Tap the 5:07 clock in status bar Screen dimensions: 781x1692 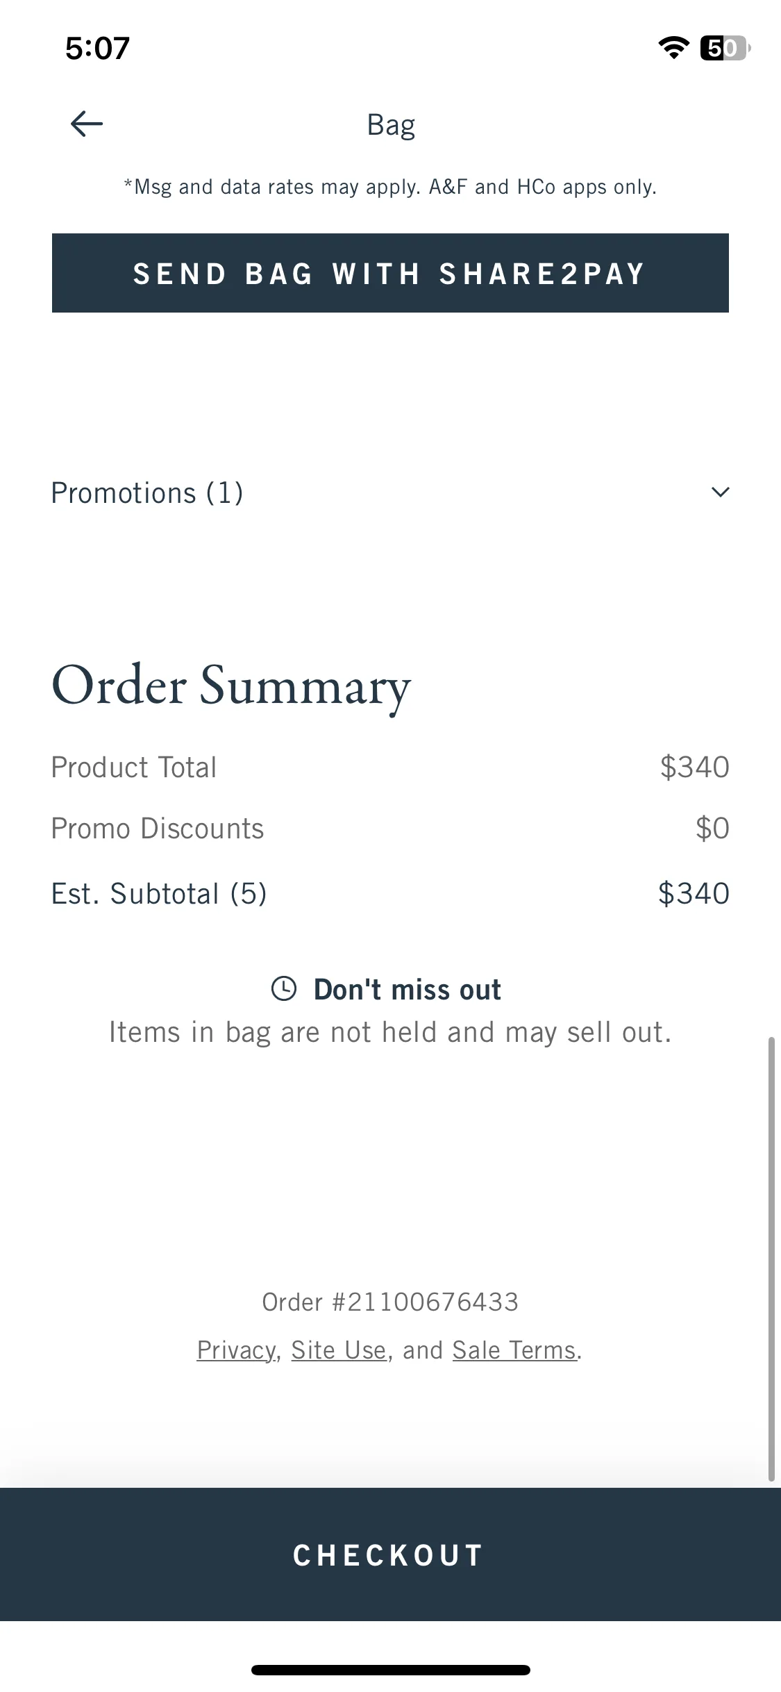pos(97,48)
